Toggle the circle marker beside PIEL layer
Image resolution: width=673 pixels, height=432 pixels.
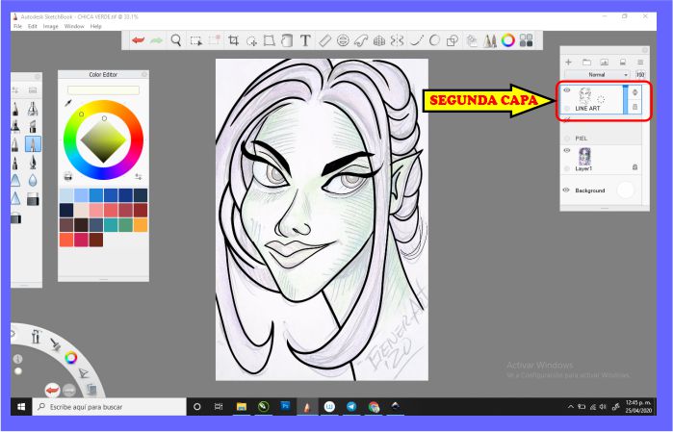[x=567, y=139]
